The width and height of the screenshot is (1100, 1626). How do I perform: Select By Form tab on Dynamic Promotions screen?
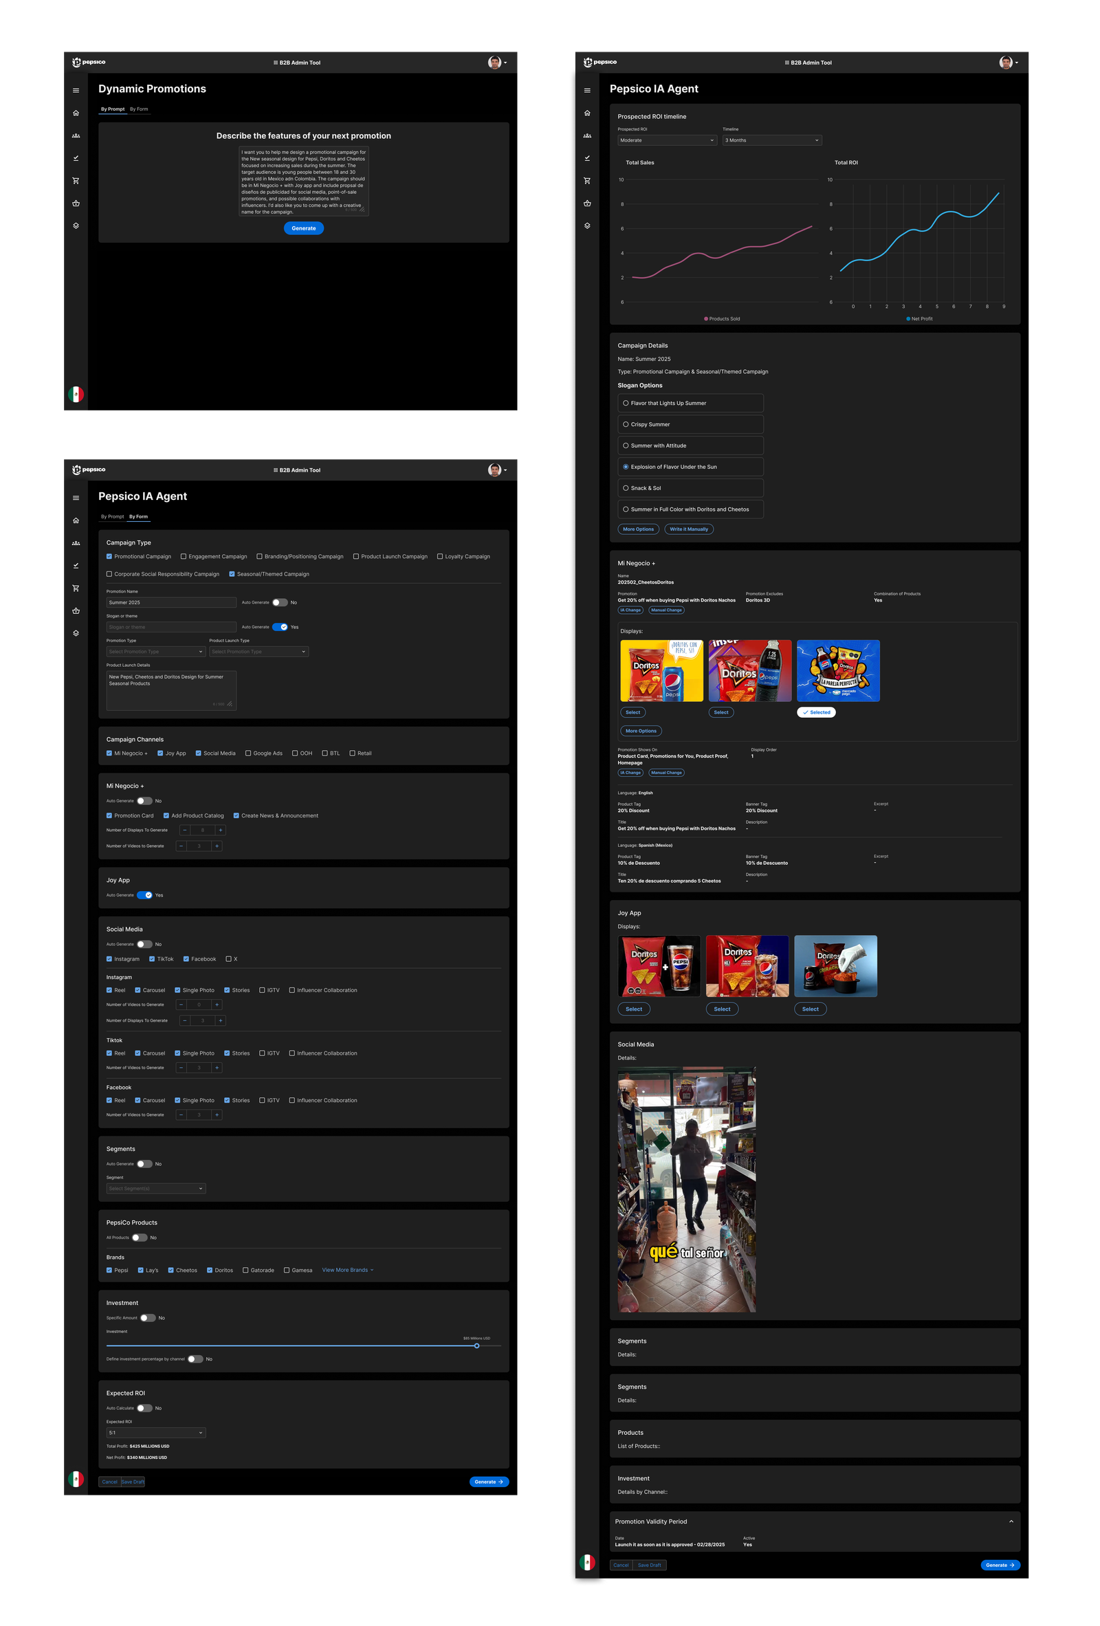(x=139, y=109)
